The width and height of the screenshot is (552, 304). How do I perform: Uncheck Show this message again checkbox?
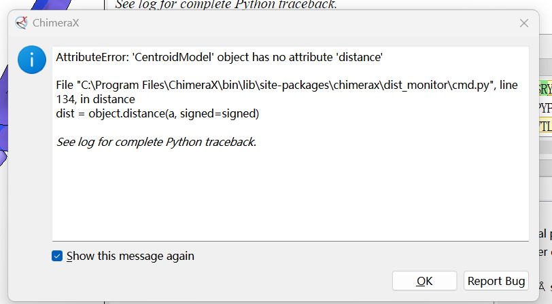tap(58, 256)
